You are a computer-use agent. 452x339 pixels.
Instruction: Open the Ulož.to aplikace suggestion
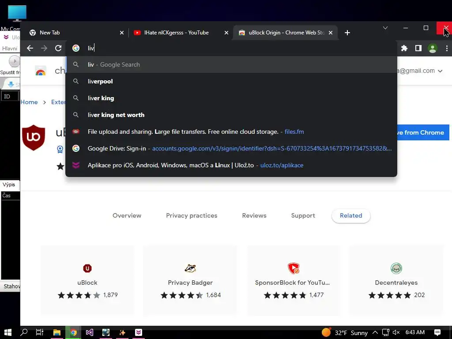pos(231,165)
